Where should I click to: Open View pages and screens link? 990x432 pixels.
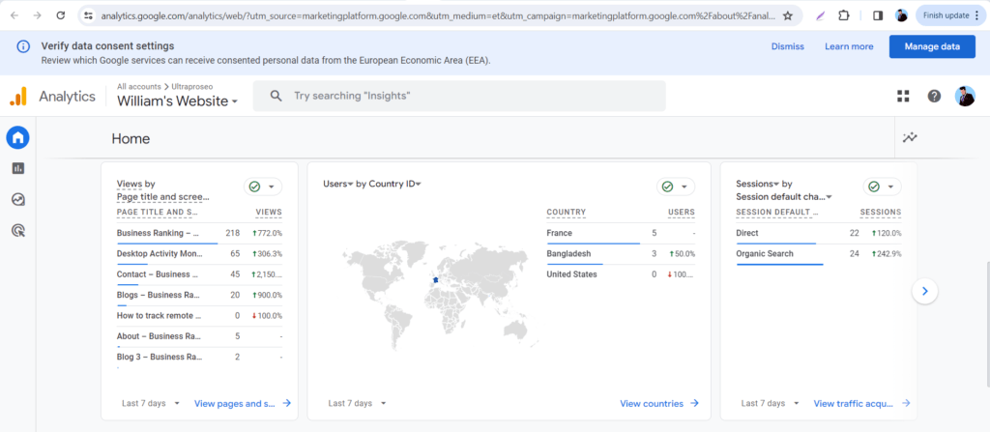pos(243,403)
